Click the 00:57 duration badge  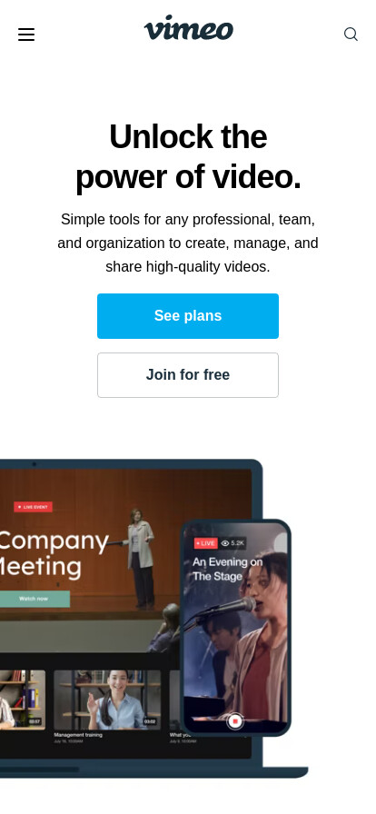point(35,721)
